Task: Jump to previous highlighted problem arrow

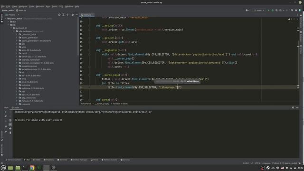Action: click(x=294, y=19)
